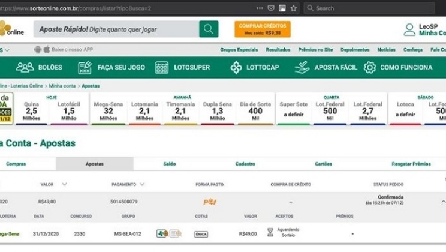Bookmark this page with the star icon
The height and width of the screenshot is (252, 446).
pyautogui.click(x=294, y=8)
